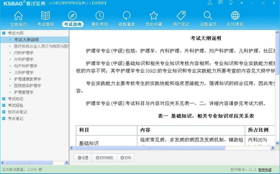Expand the 考点速记 tree node
Screen dimensions: 280x174
pyautogui.click(x=4, y=118)
